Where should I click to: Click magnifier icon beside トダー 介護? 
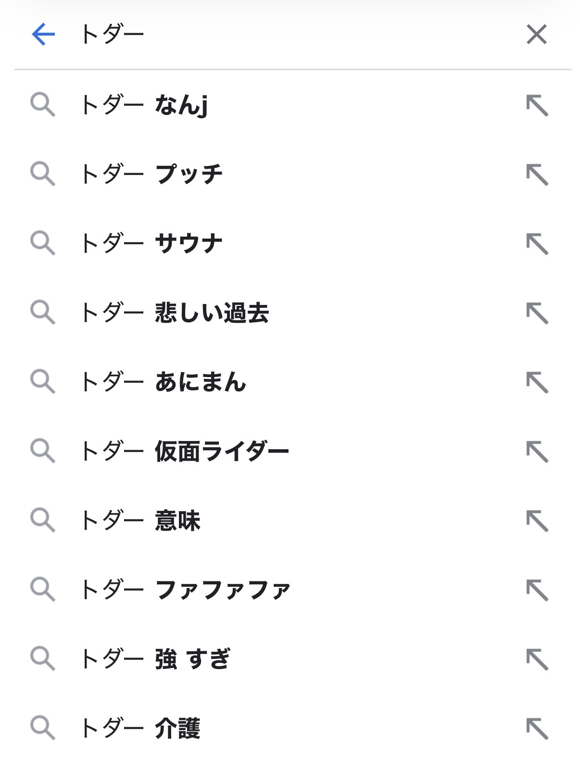coord(43,728)
